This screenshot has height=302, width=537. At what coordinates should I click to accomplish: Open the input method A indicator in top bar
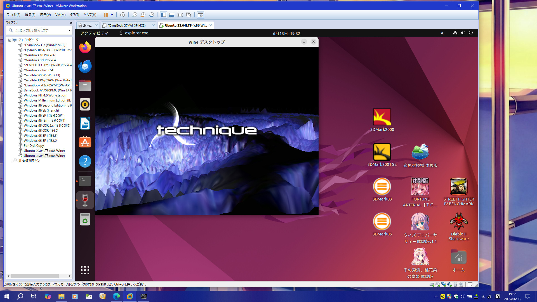pyautogui.click(x=442, y=33)
